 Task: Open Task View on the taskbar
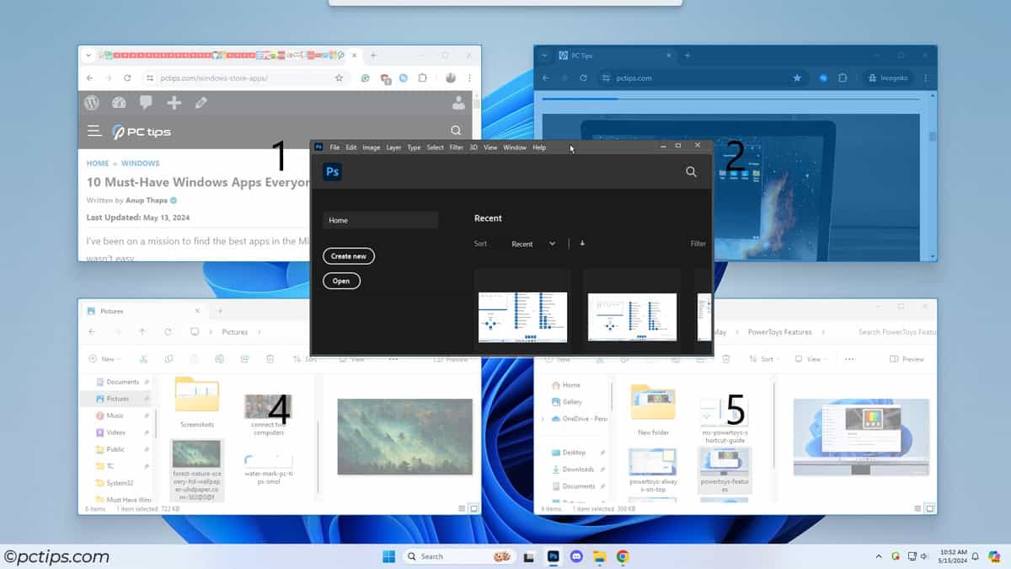click(x=530, y=556)
